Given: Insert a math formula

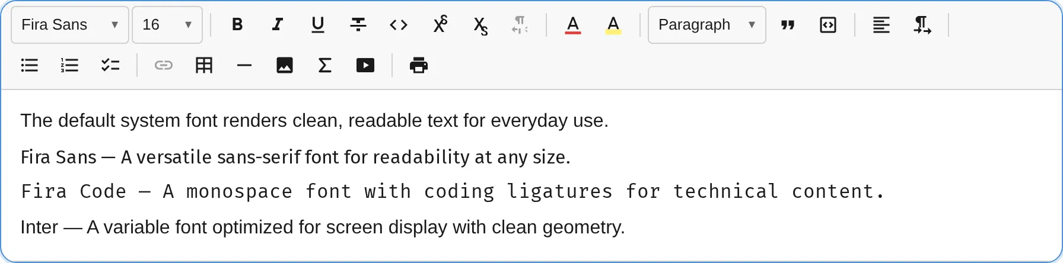Looking at the screenshot, I should [x=325, y=65].
